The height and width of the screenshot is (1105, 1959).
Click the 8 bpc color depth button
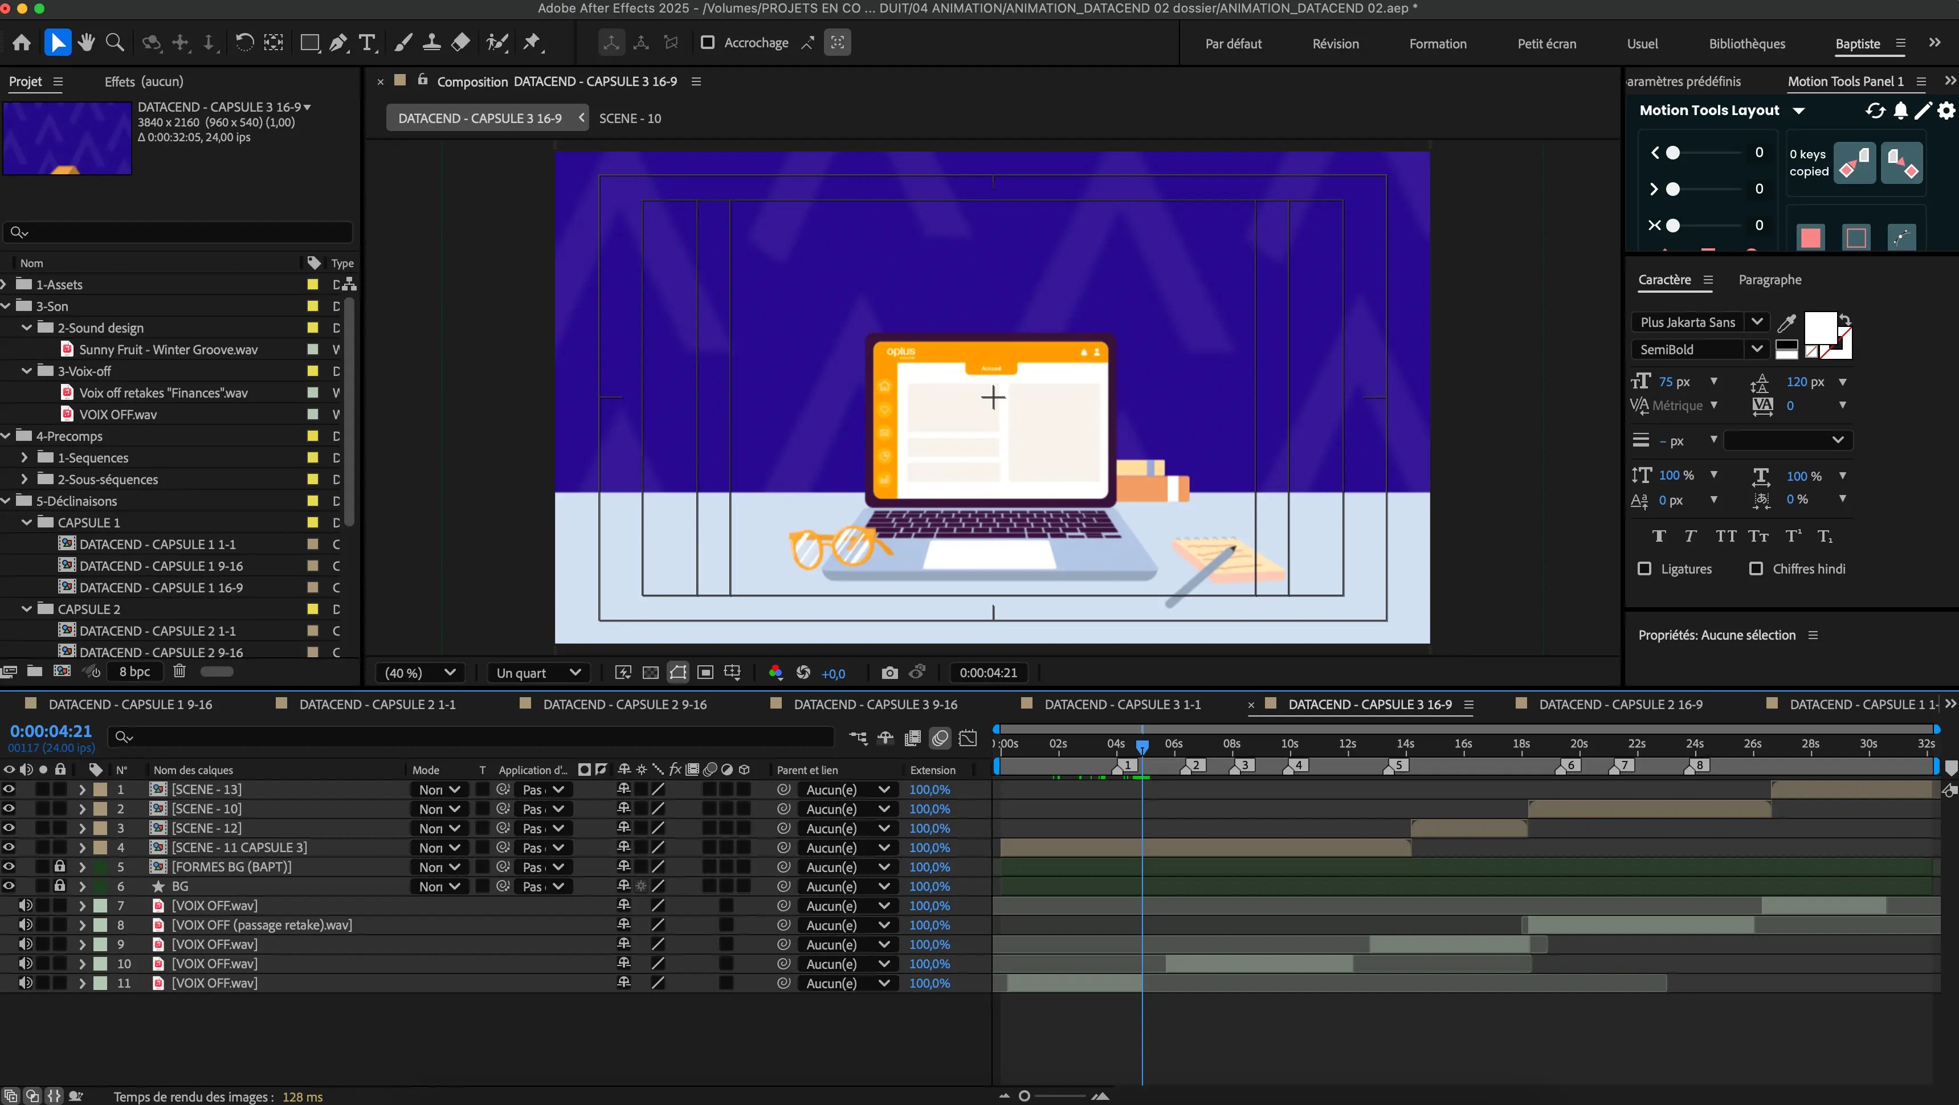pos(134,671)
